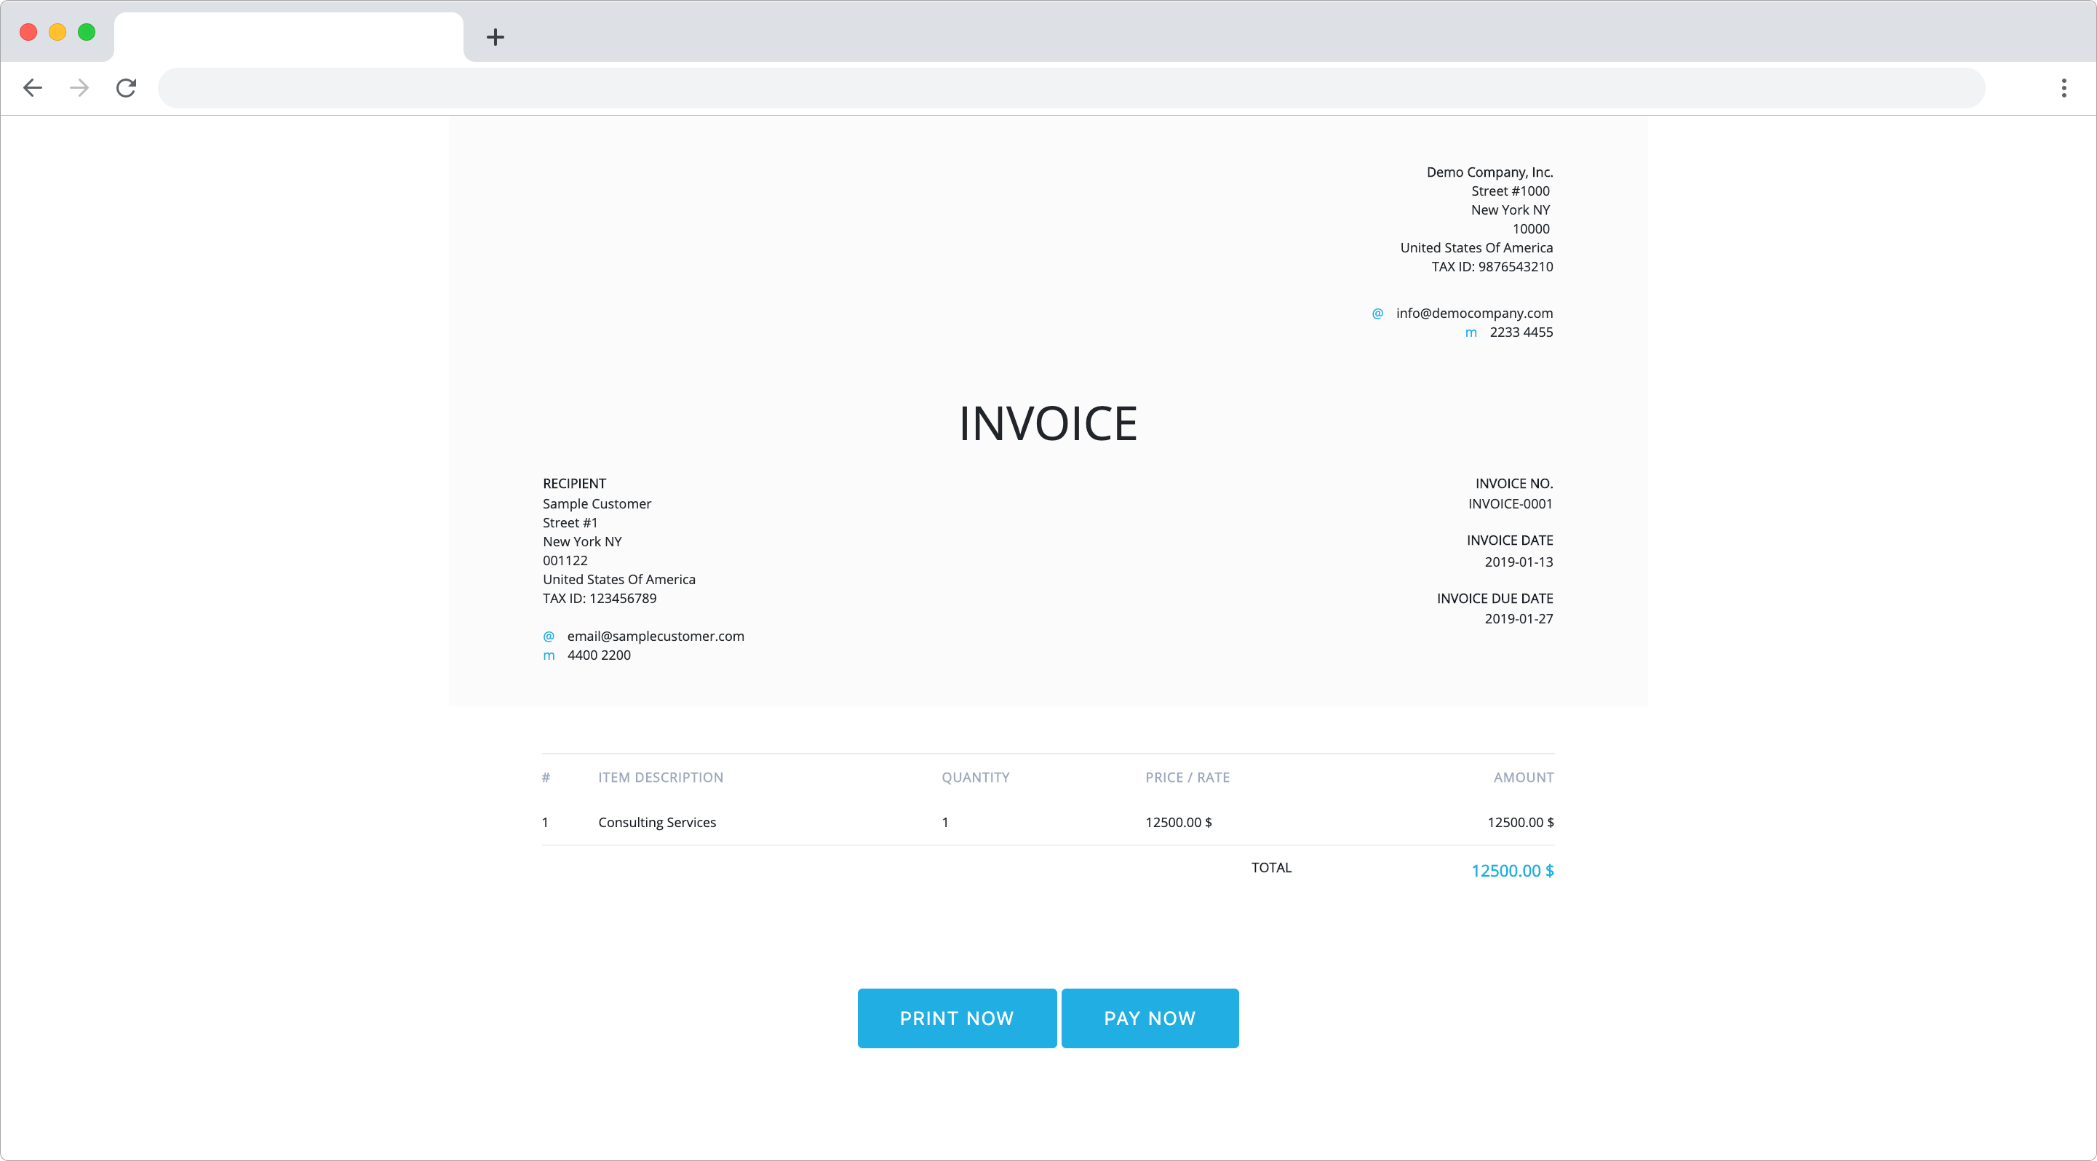Click the recipient email @ icon
The image size is (2097, 1161).
tap(549, 637)
